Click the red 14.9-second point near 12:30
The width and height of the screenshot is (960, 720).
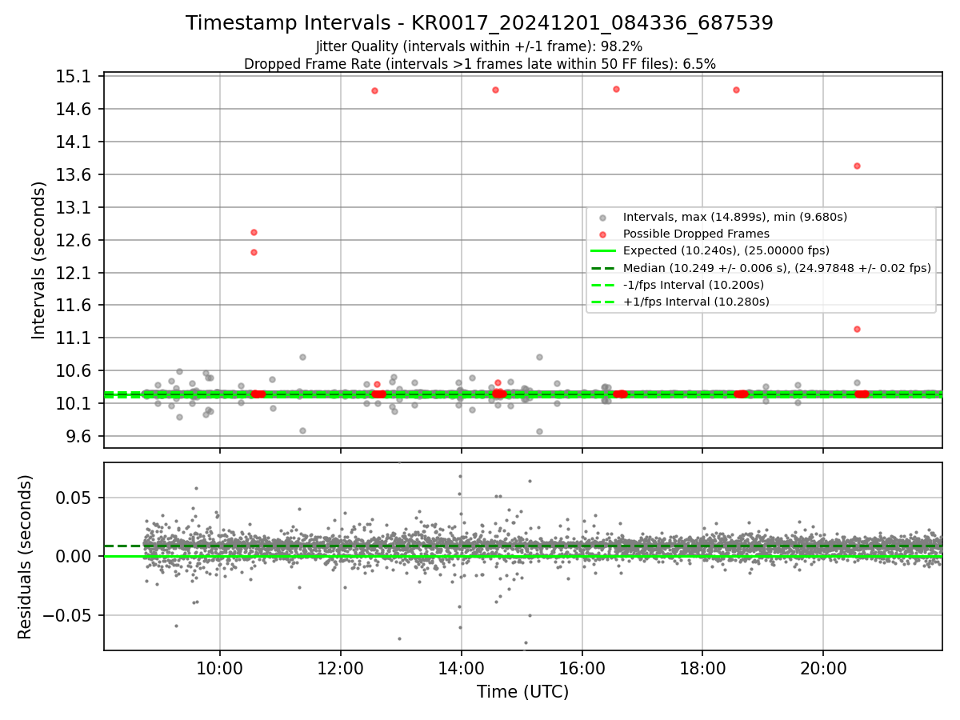374,90
